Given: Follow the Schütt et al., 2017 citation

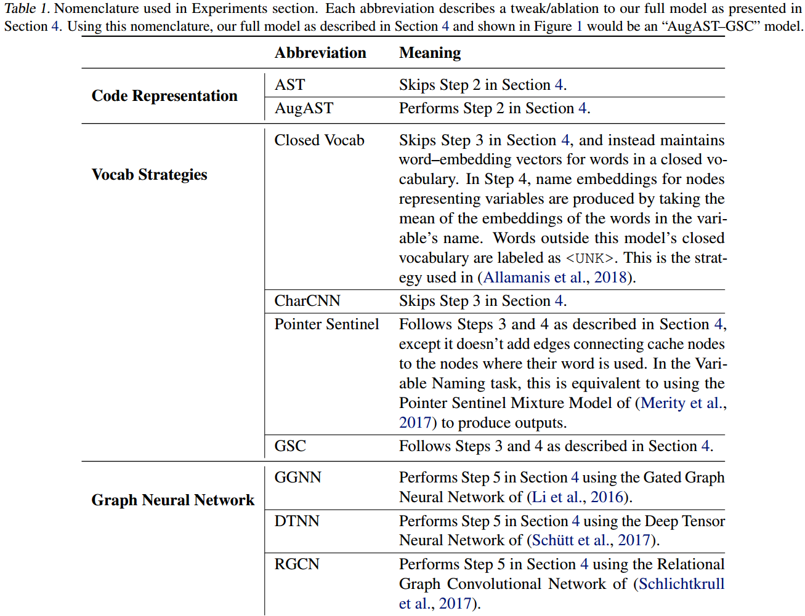Looking at the screenshot, I should point(591,540).
